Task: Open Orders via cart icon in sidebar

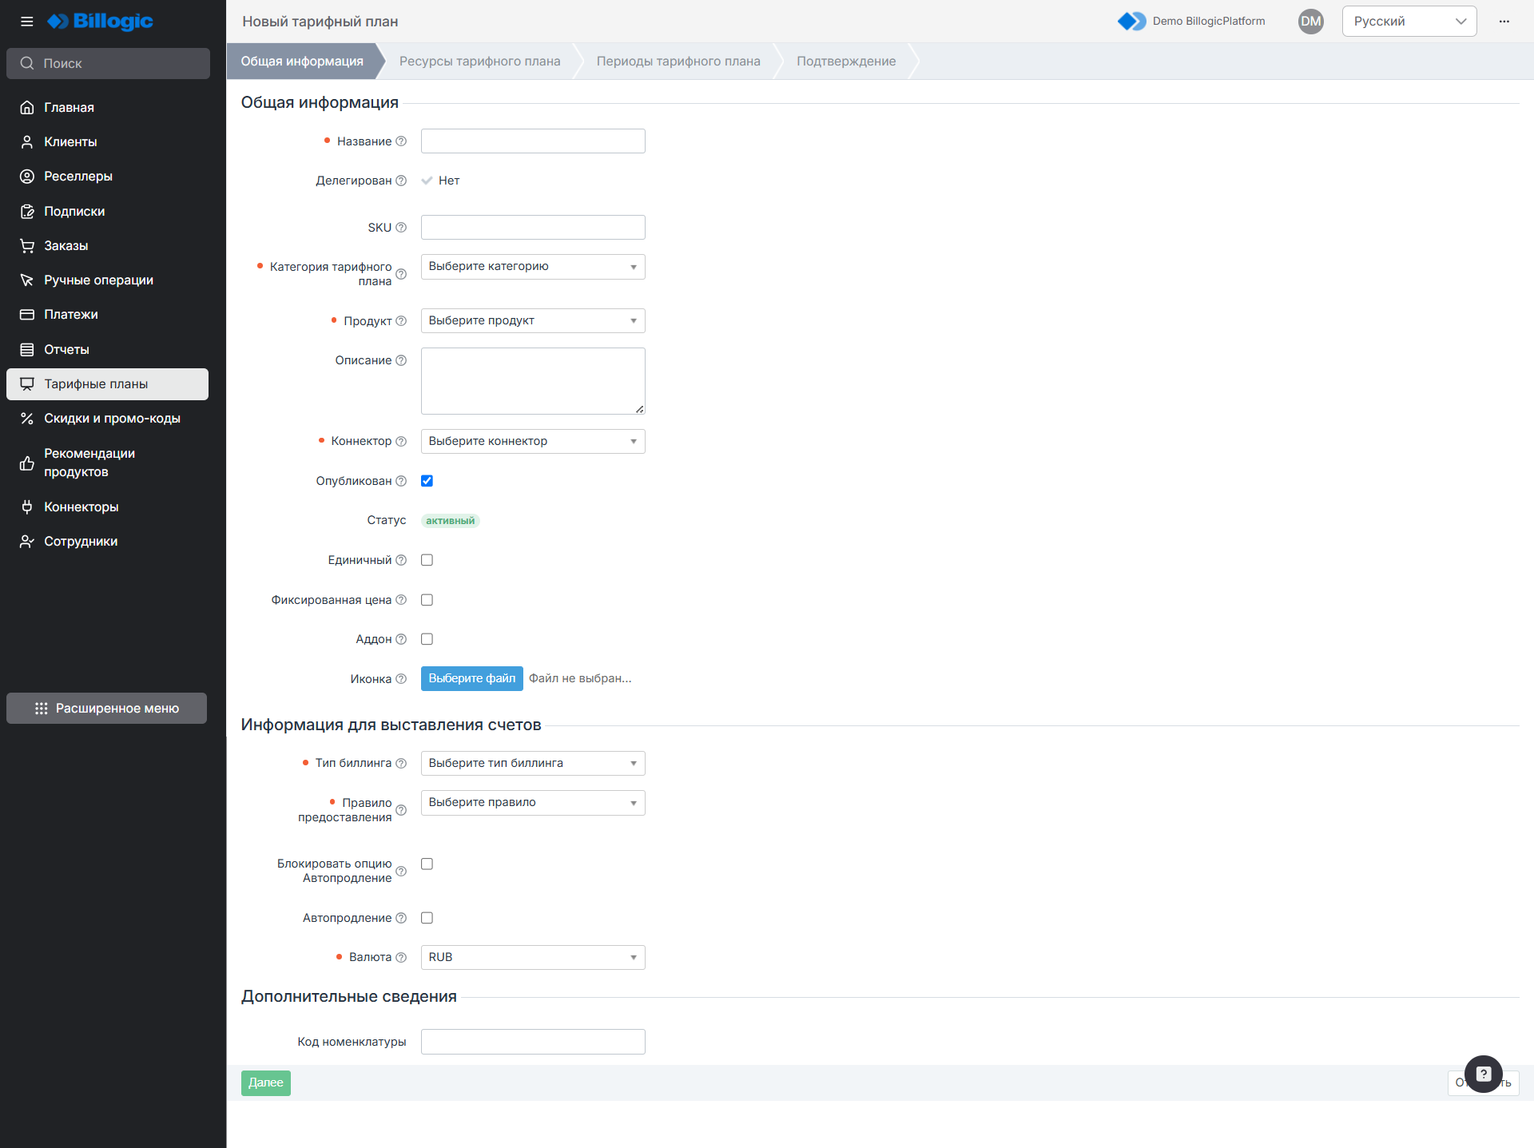Action: pyautogui.click(x=27, y=245)
